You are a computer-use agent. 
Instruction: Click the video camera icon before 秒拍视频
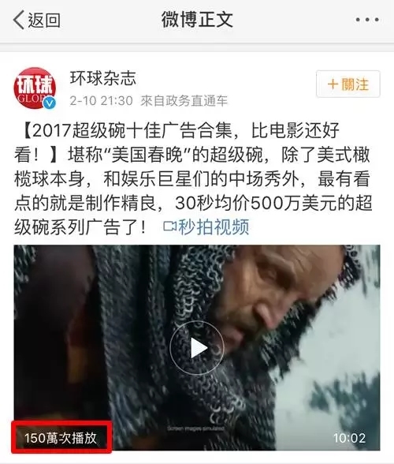click(169, 226)
